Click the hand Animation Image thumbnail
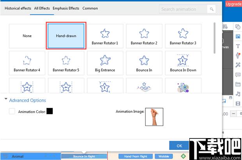Viewport: 242px width, 160px height. coord(154,117)
